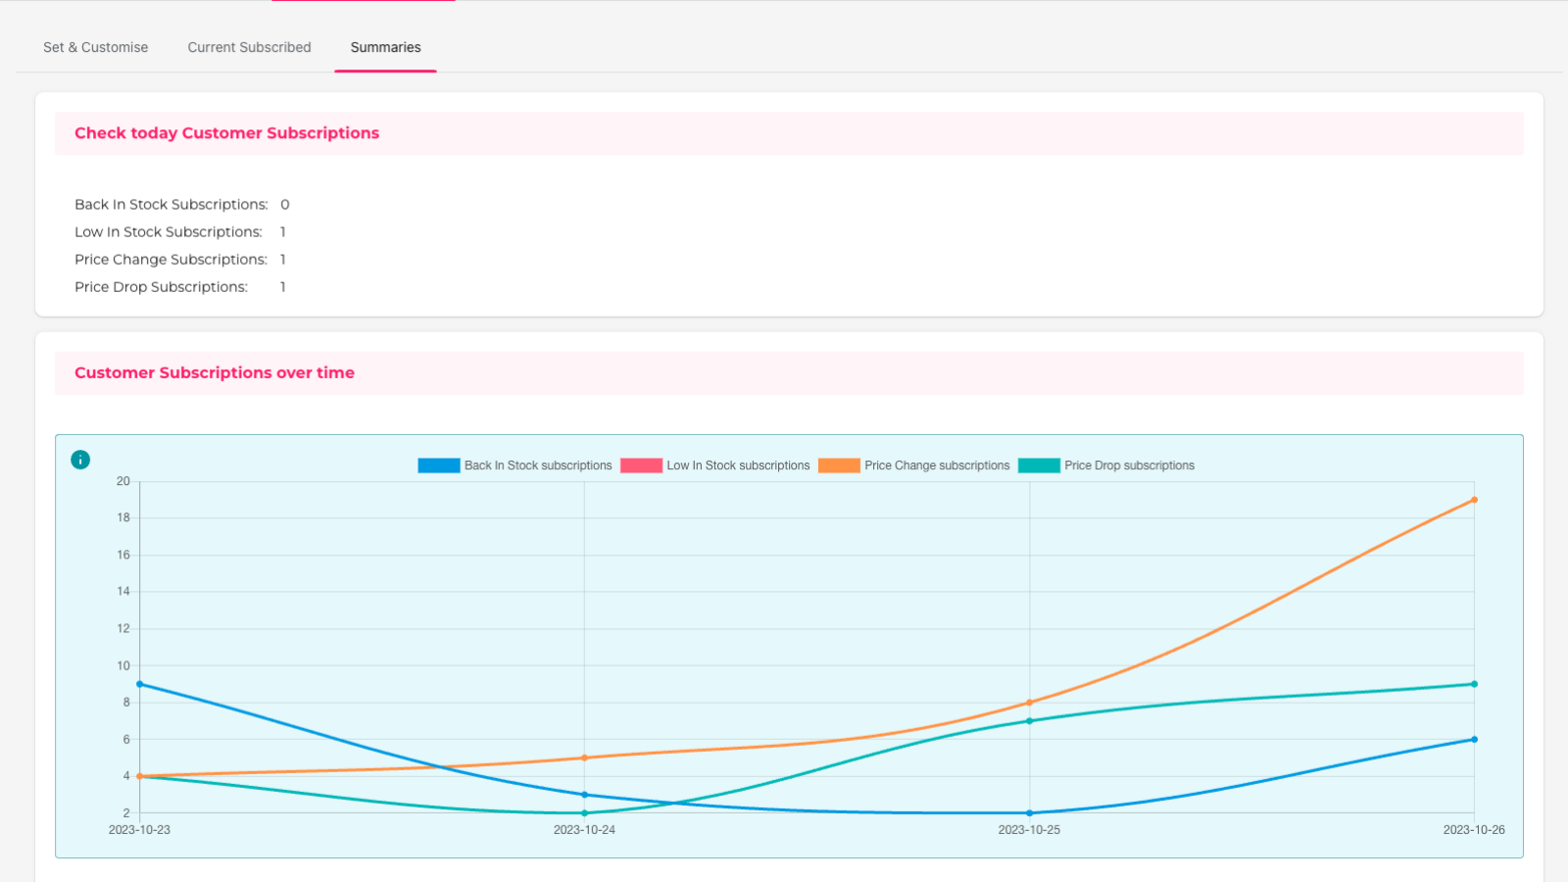1568x882 pixels.
Task: Open the Set & Customise tab
Action: 95,47
